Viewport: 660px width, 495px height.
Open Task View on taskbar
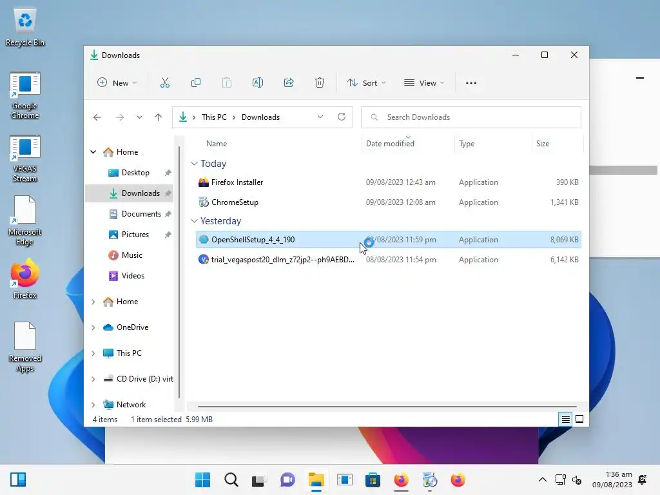259,480
